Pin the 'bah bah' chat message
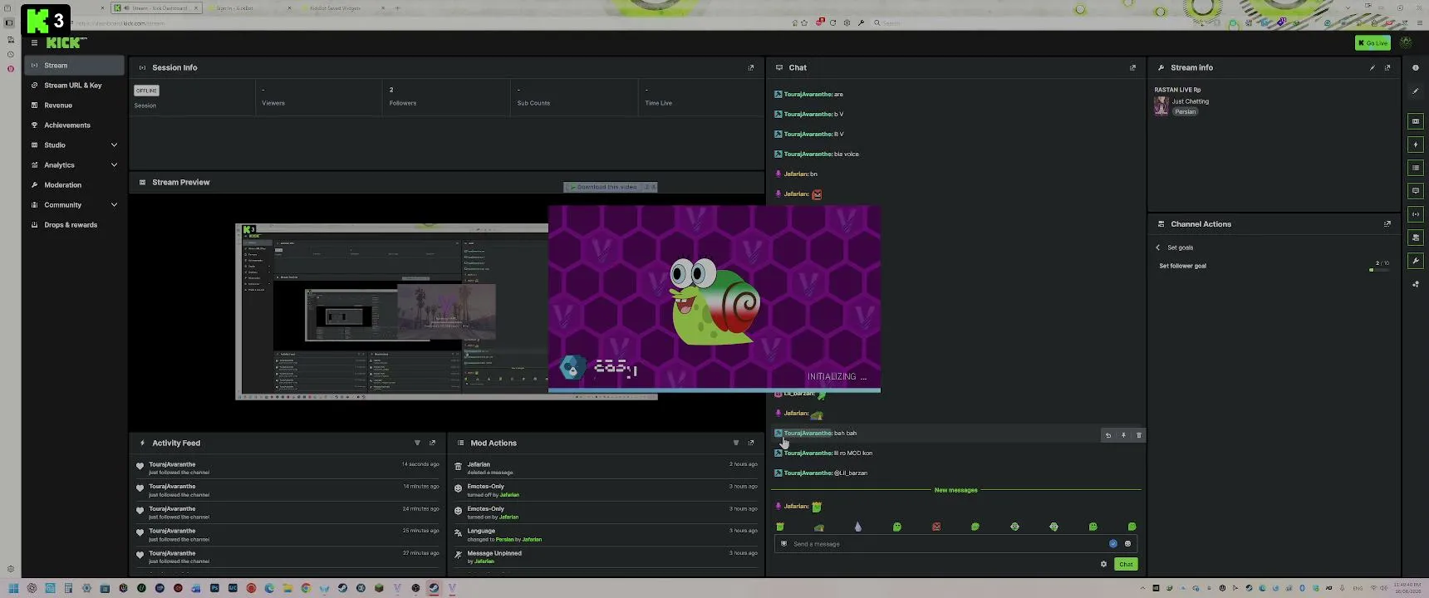1429x598 pixels. tap(1123, 435)
